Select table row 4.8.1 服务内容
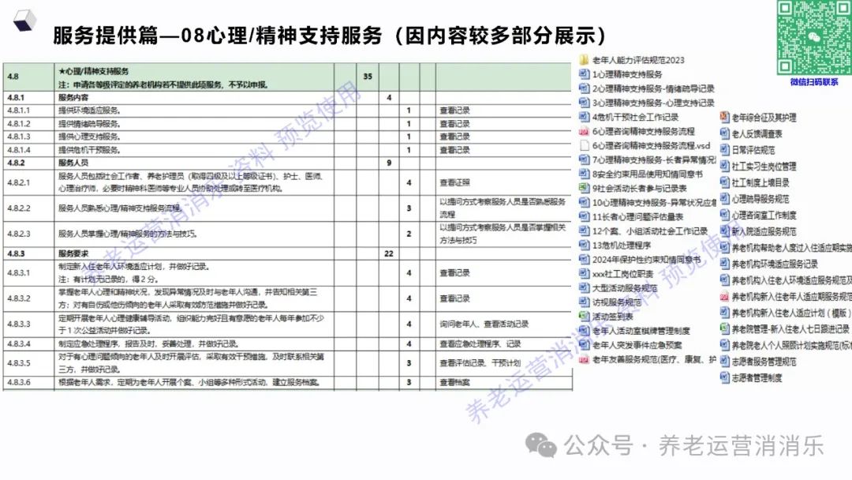 (287, 97)
